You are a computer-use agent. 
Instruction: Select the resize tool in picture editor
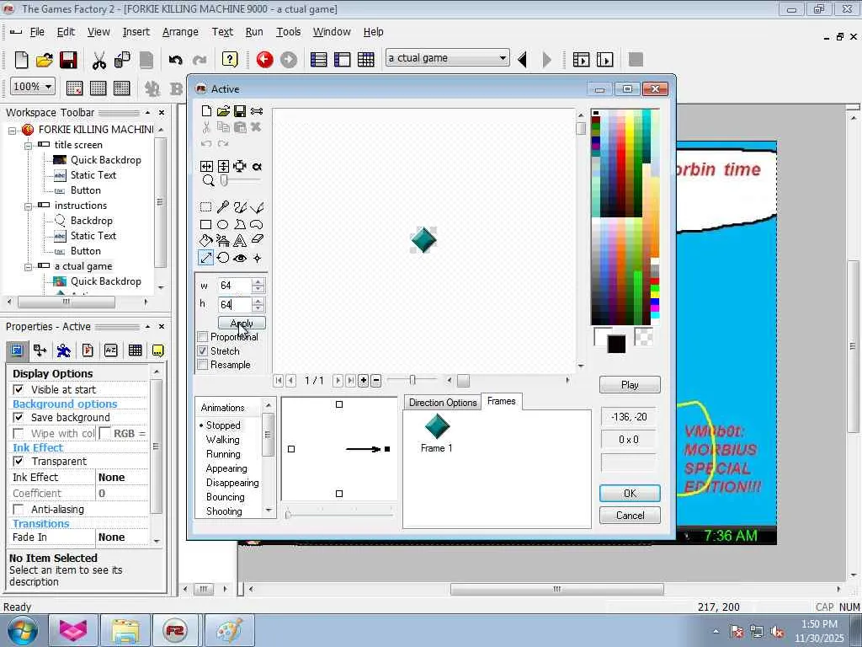(x=205, y=258)
